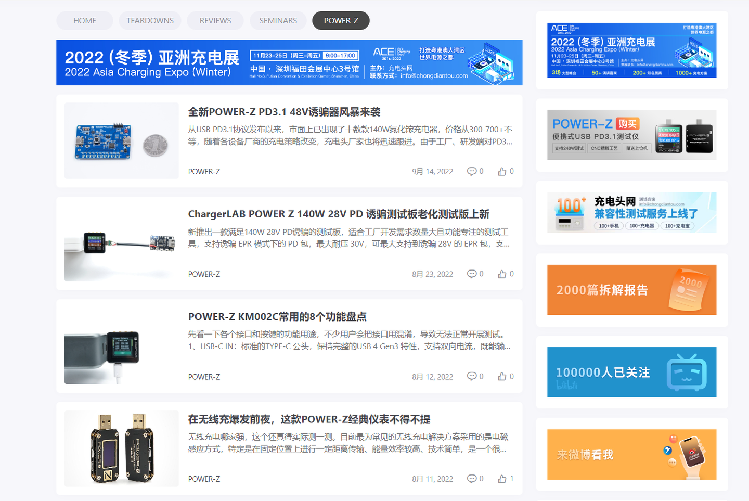The height and width of the screenshot is (501, 749).
Task: Open the PD3.1 48V article thumbnail with coin
Action: [x=122, y=140]
